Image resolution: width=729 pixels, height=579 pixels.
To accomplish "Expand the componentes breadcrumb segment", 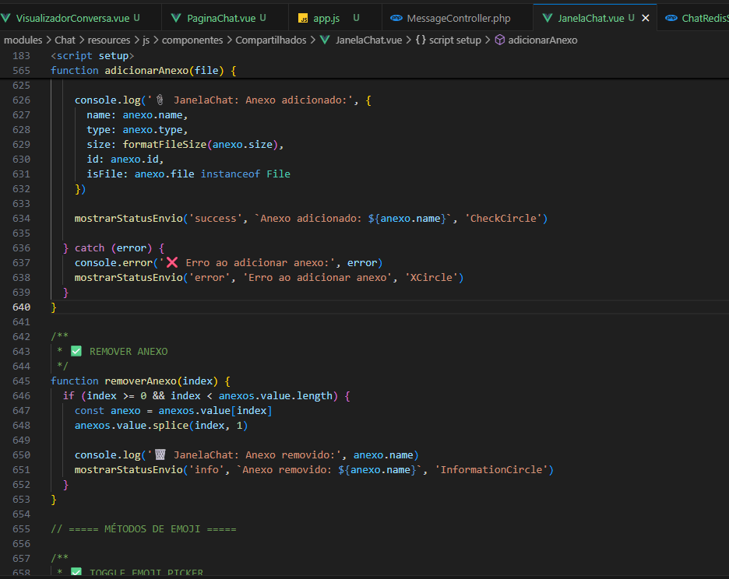I will (192, 40).
